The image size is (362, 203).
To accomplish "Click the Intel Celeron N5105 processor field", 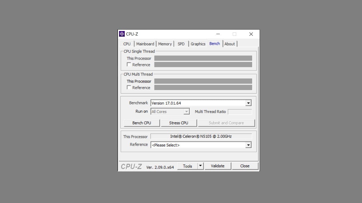I will 201,136.
